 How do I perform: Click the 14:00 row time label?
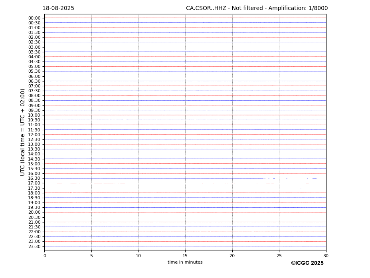pos(34,154)
